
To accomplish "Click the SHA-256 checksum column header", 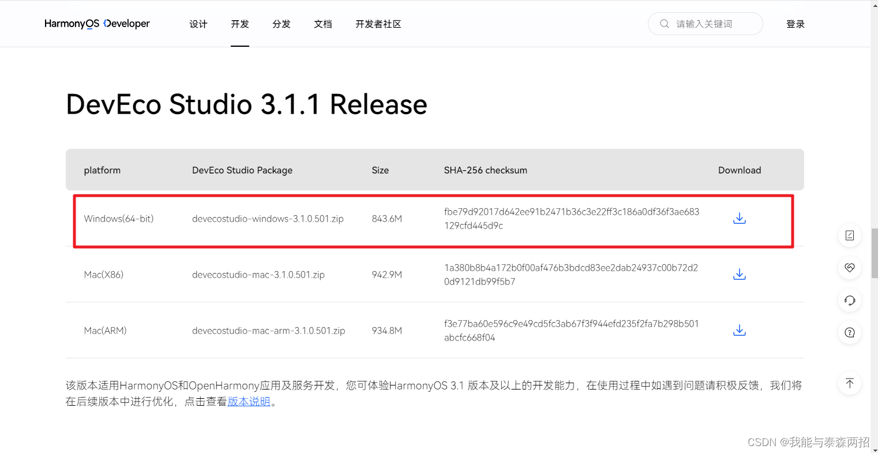I will click(486, 170).
